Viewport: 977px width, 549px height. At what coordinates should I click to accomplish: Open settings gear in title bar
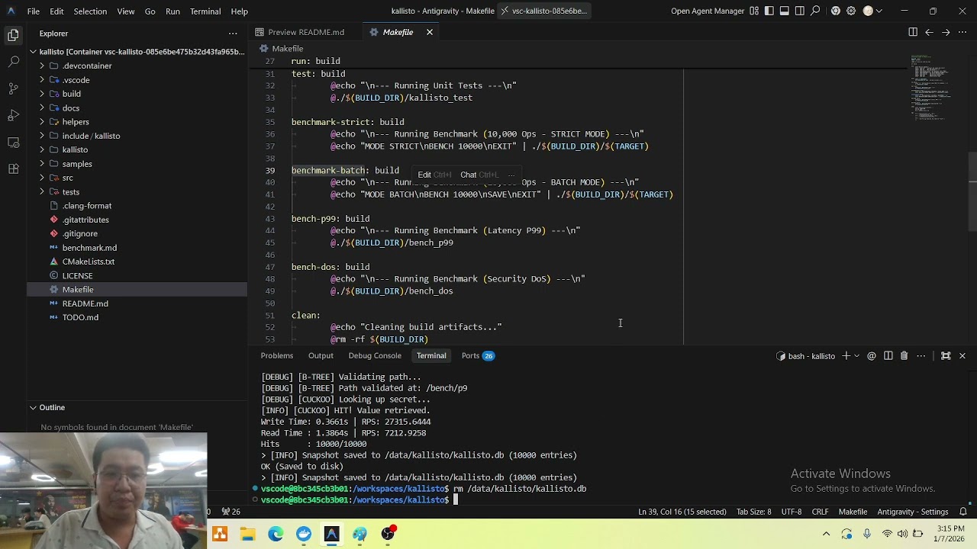click(x=851, y=11)
